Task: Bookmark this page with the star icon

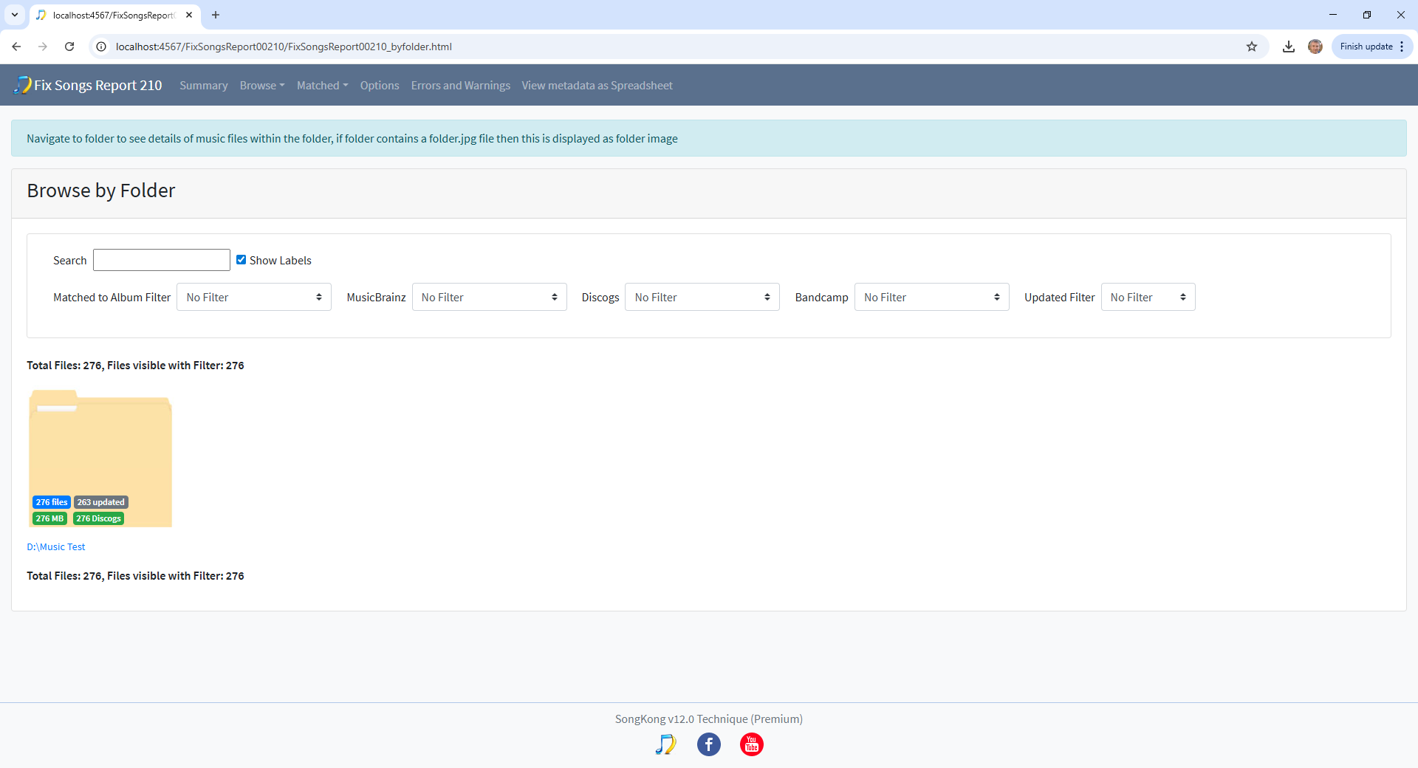Action: point(1252,47)
